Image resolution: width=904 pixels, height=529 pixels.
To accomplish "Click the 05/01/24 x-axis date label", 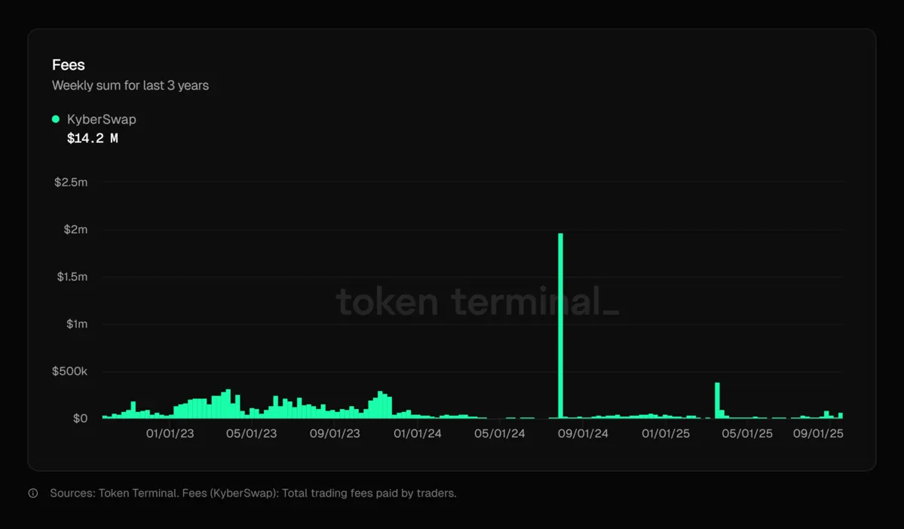I will (x=501, y=434).
